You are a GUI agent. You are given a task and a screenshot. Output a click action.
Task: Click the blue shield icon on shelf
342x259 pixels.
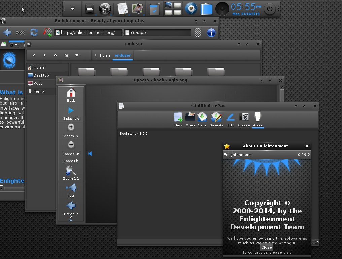click(x=191, y=9)
